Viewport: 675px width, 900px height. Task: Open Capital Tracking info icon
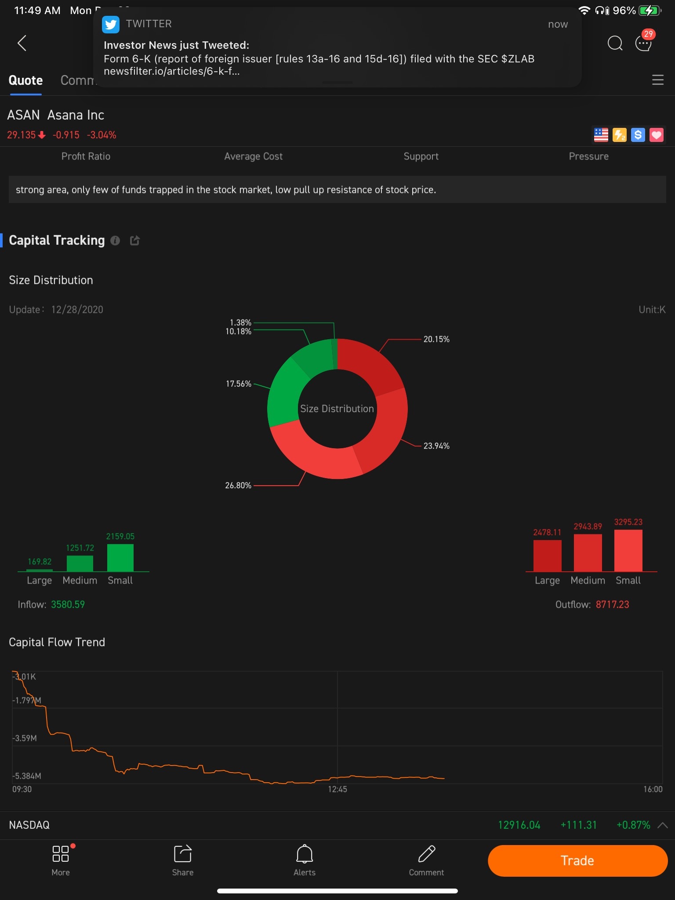[115, 240]
